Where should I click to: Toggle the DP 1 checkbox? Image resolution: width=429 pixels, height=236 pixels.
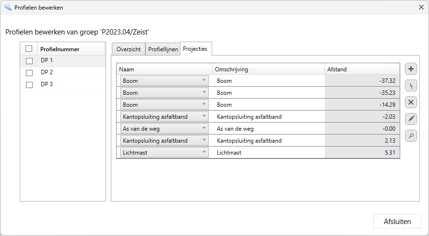[29, 61]
